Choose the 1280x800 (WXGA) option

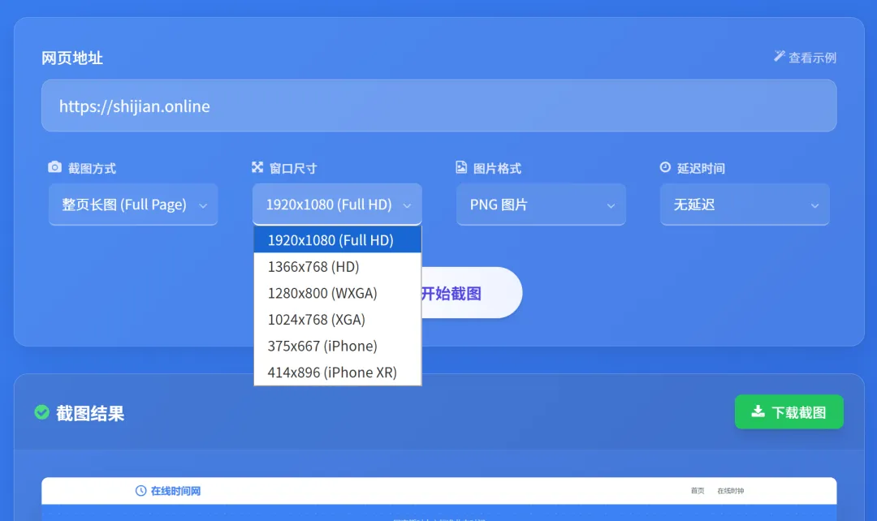click(x=337, y=293)
